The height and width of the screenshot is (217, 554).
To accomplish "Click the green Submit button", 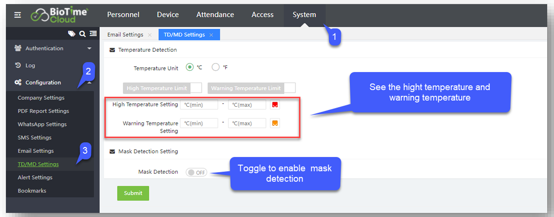I will click(133, 193).
